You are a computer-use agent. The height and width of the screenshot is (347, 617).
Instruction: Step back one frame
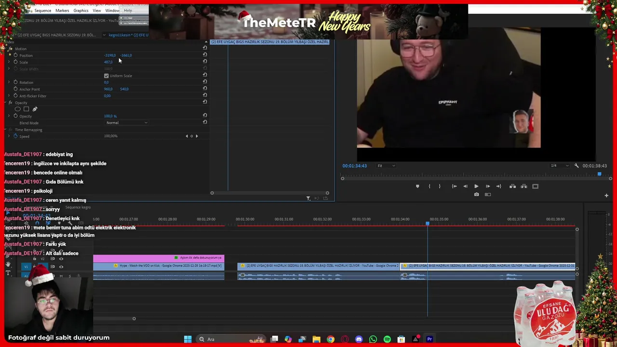click(465, 186)
